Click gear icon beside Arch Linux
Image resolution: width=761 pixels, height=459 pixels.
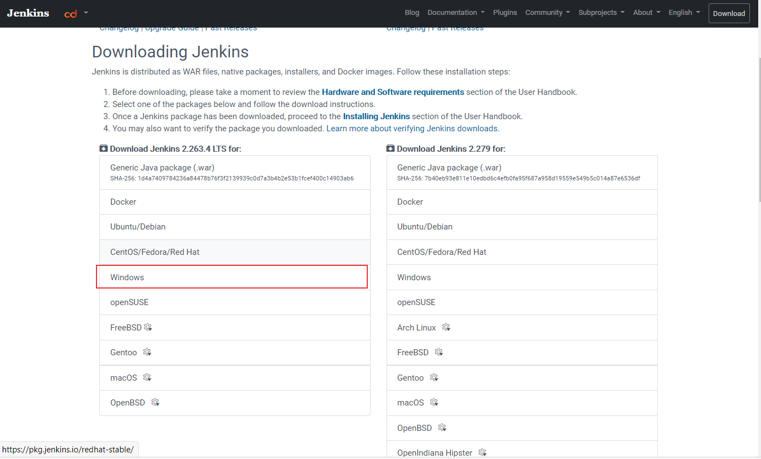pos(446,327)
